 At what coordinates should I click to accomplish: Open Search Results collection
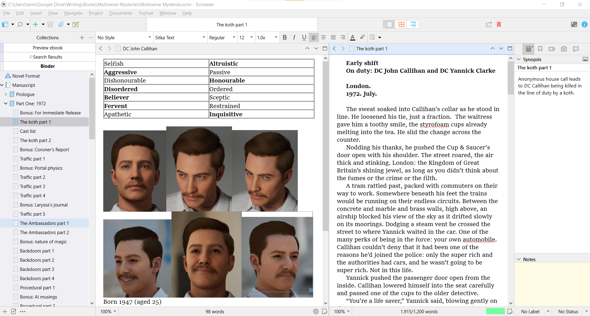coord(48,57)
